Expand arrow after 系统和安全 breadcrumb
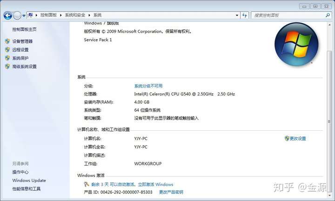This screenshot has height=201, width=335. [x=89, y=15]
